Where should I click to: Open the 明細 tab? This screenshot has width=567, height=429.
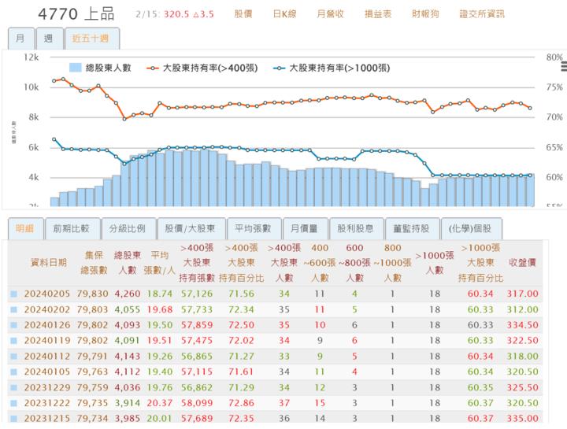25,228
